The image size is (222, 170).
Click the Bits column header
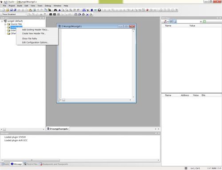point(203,95)
